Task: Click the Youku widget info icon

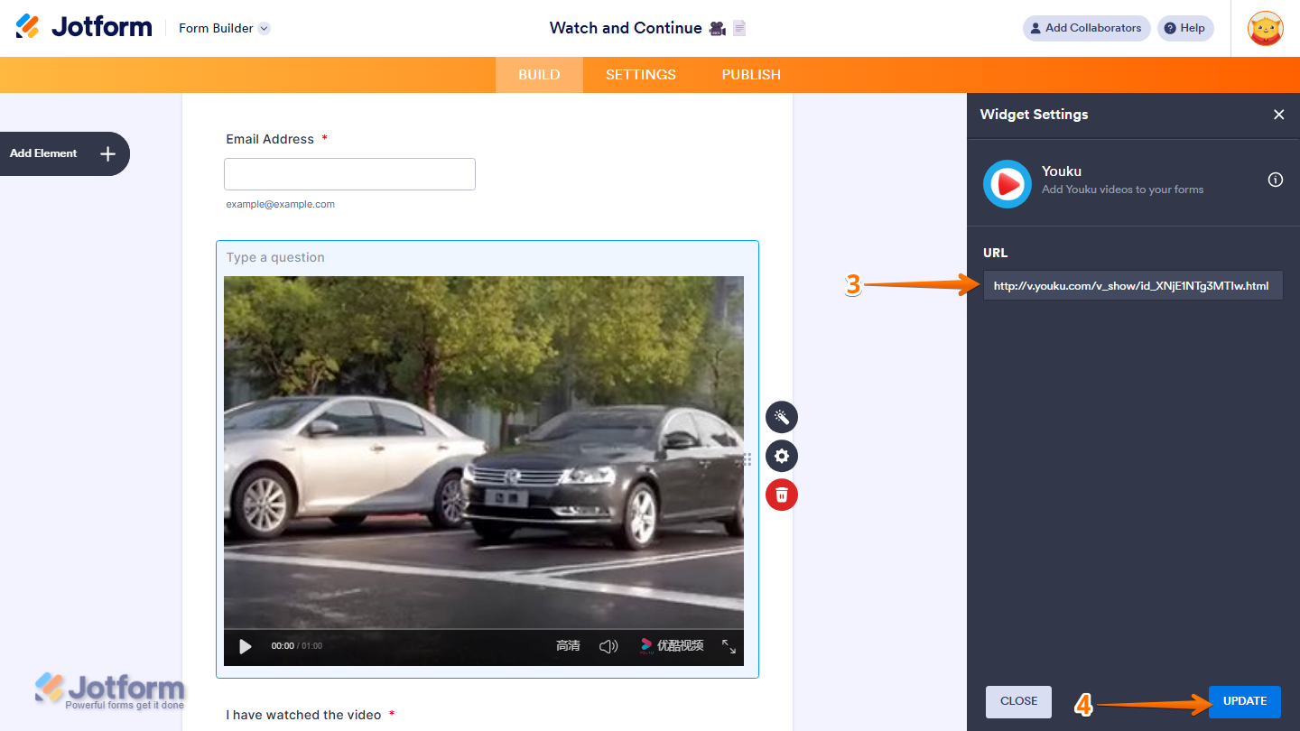Action: tap(1276, 180)
